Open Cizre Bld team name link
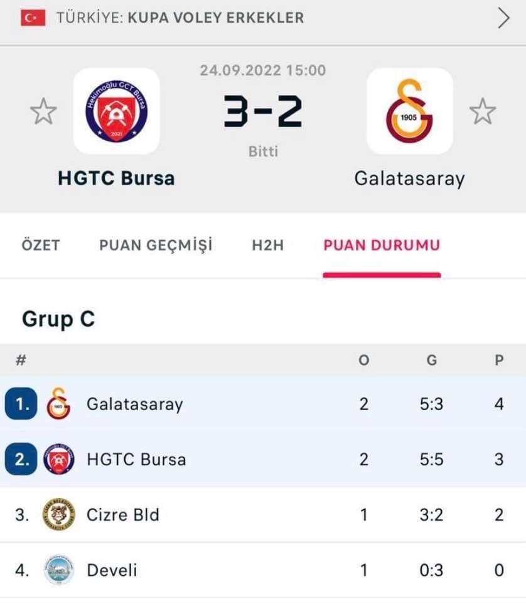The height and width of the screenshot is (603, 526). tap(123, 515)
